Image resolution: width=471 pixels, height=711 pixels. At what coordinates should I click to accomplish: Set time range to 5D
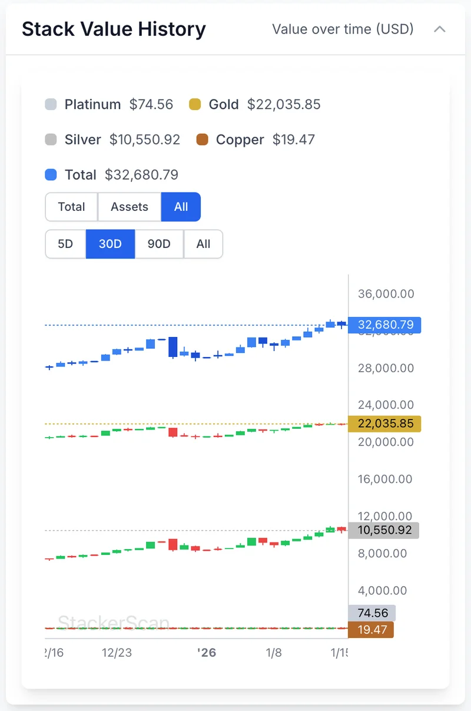pos(65,244)
